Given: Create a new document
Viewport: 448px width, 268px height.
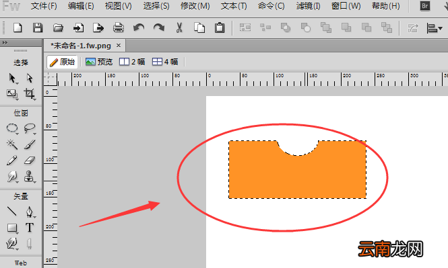Looking at the screenshot, I should pos(18,28).
